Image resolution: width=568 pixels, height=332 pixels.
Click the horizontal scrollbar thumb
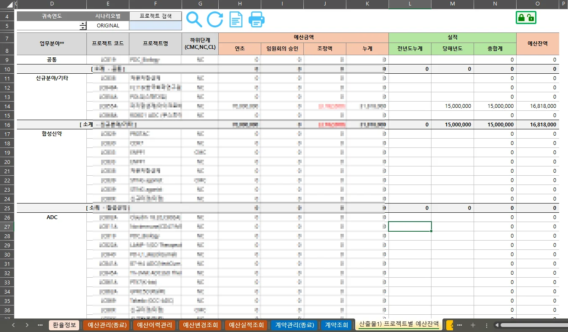click(x=534, y=325)
